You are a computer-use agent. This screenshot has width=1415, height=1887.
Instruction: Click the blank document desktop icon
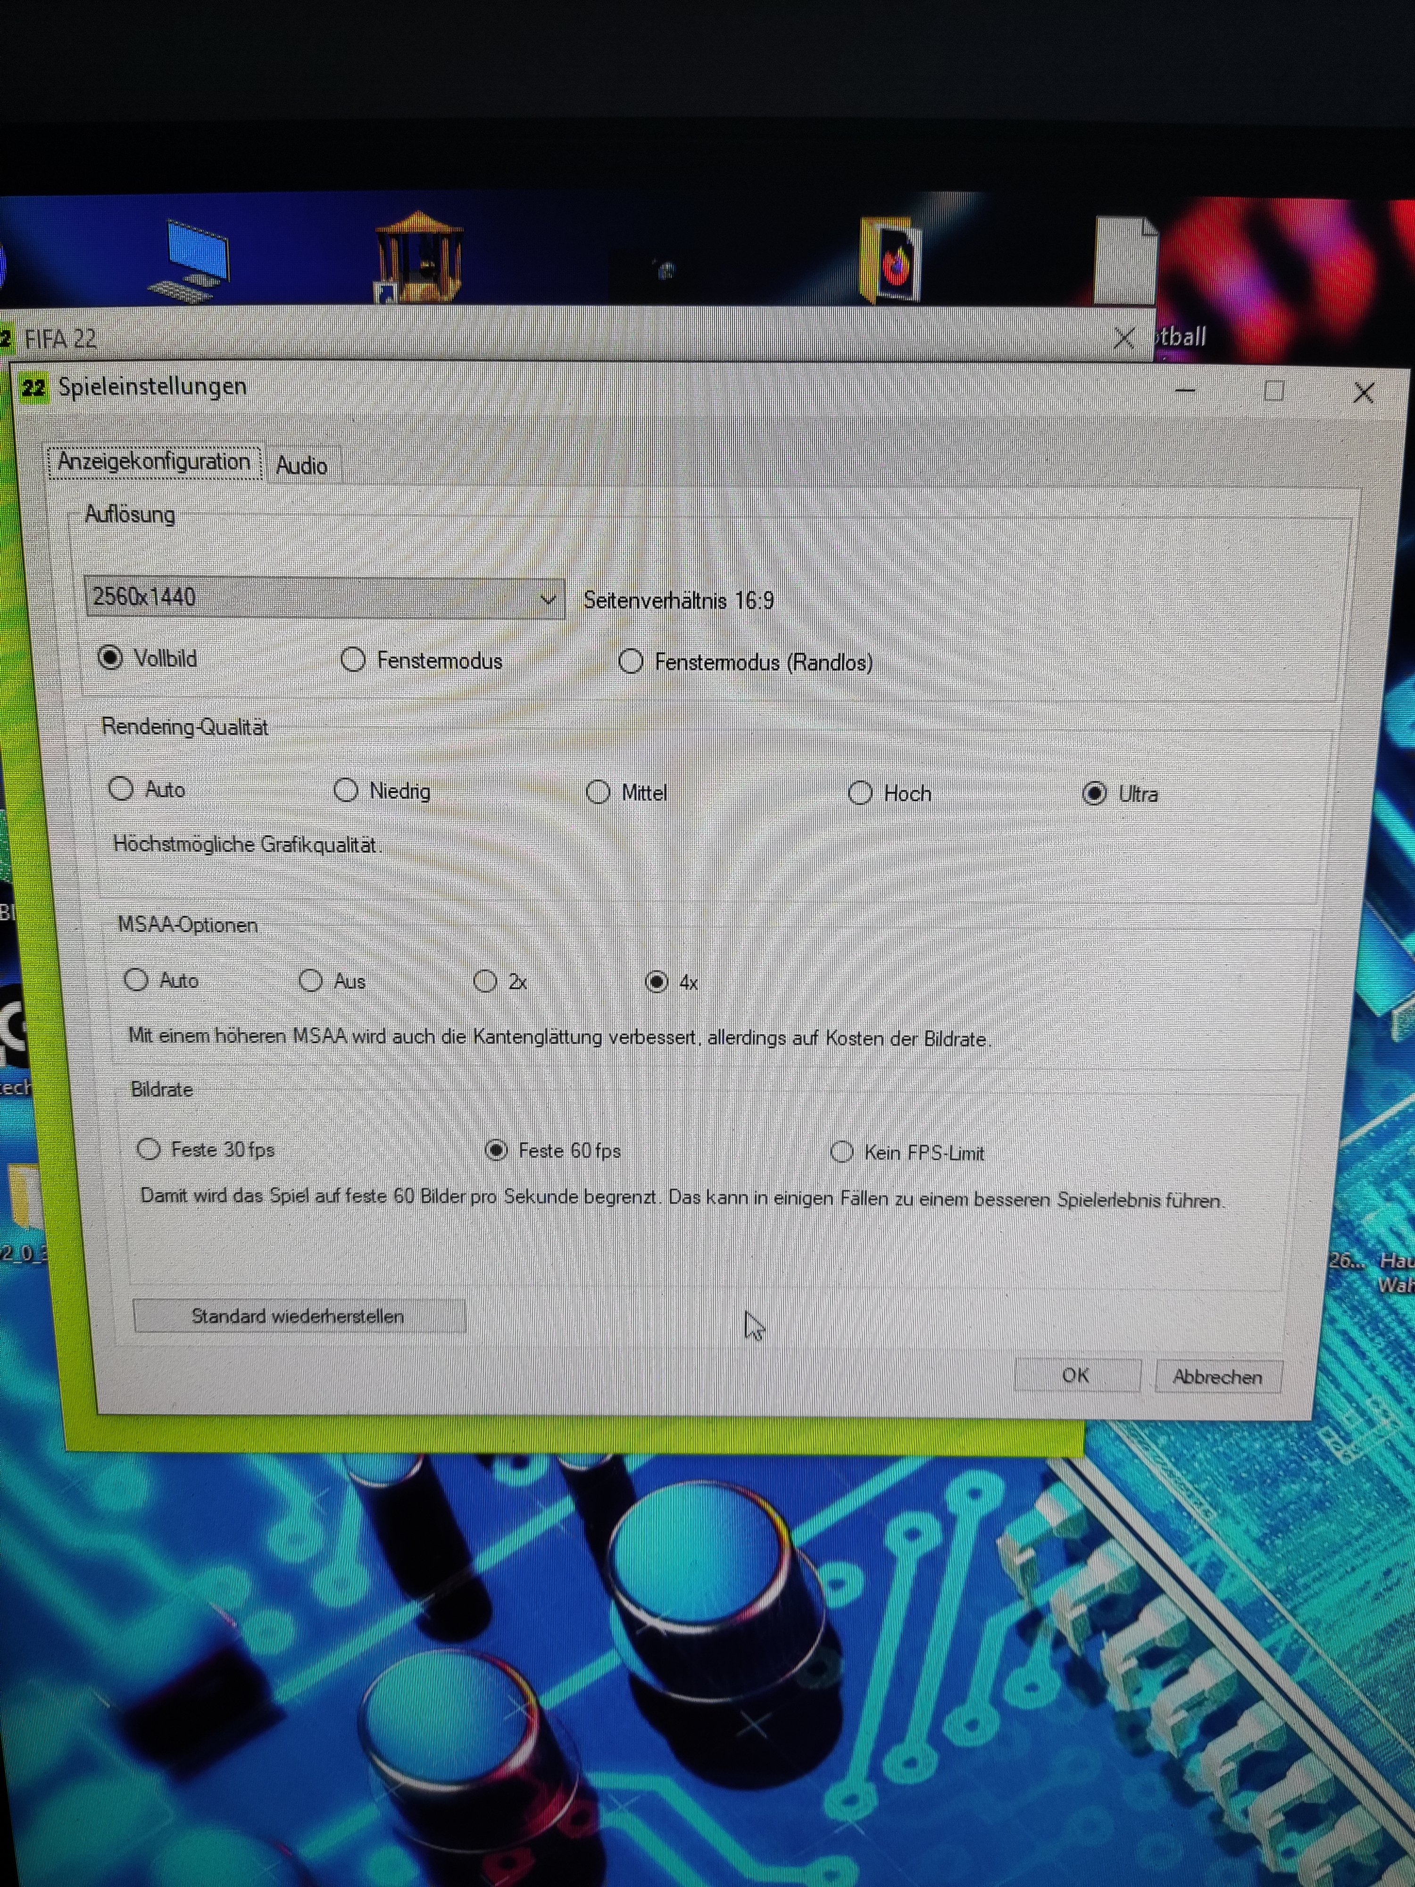[1126, 259]
